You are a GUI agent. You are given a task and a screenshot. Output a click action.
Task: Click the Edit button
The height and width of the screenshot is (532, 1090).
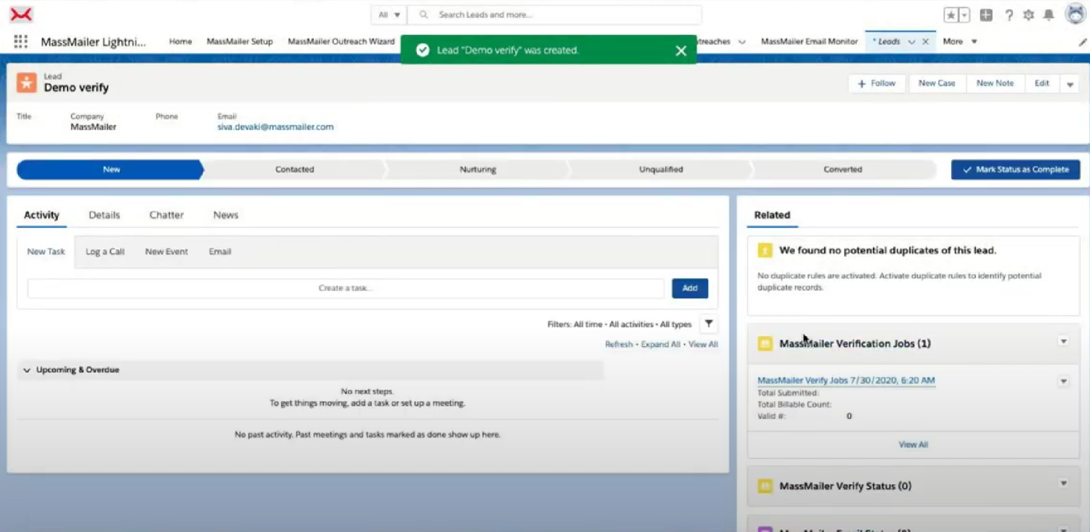click(1041, 83)
